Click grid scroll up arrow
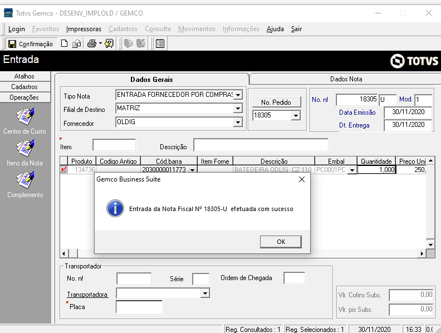The width and height of the screenshot is (441, 333). click(430, 160)
